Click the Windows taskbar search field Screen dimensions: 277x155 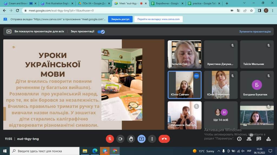coord(45,151)
